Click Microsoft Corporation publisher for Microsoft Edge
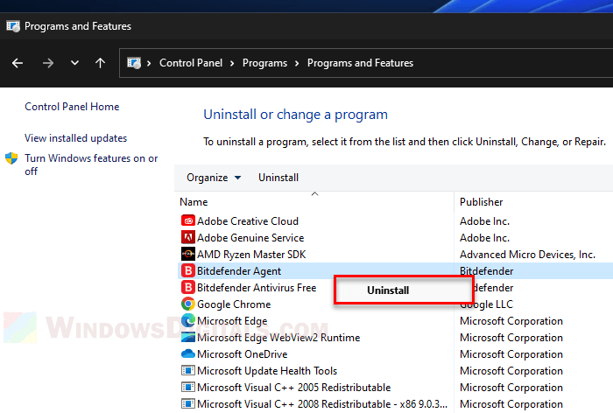 point(511,321)
